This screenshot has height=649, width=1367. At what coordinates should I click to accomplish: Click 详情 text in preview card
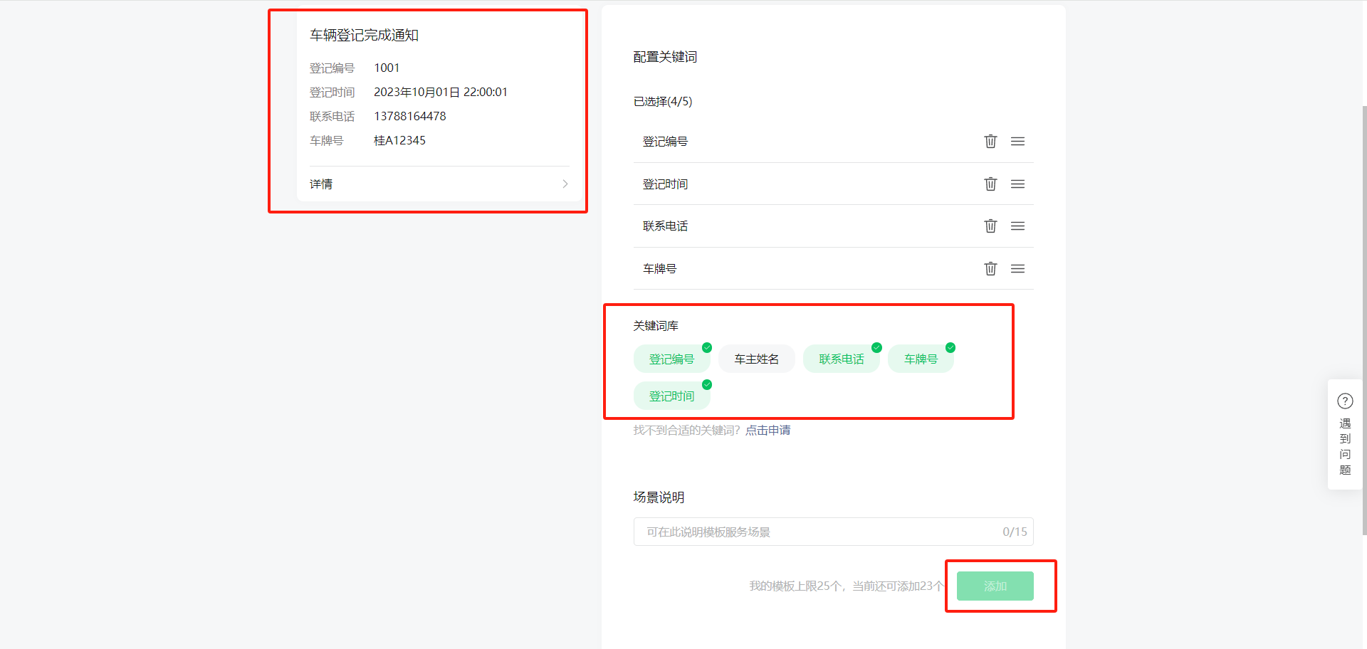click(x=321, y=184)
